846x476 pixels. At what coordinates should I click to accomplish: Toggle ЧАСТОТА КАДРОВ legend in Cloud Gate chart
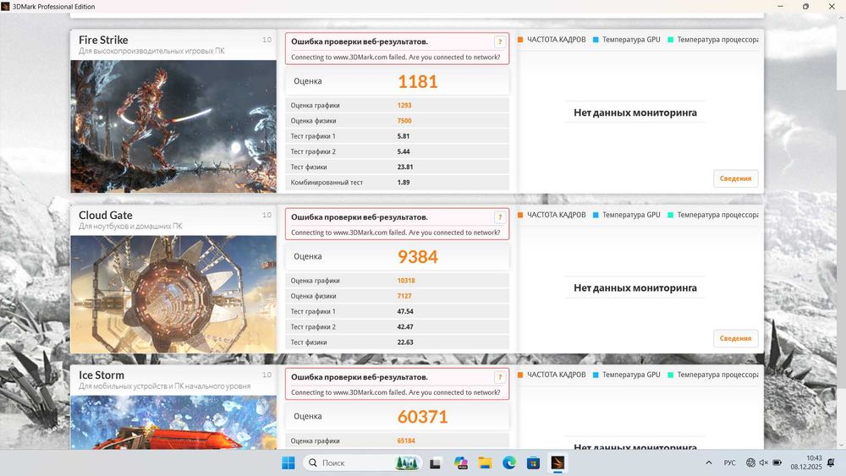pos(552,215)
